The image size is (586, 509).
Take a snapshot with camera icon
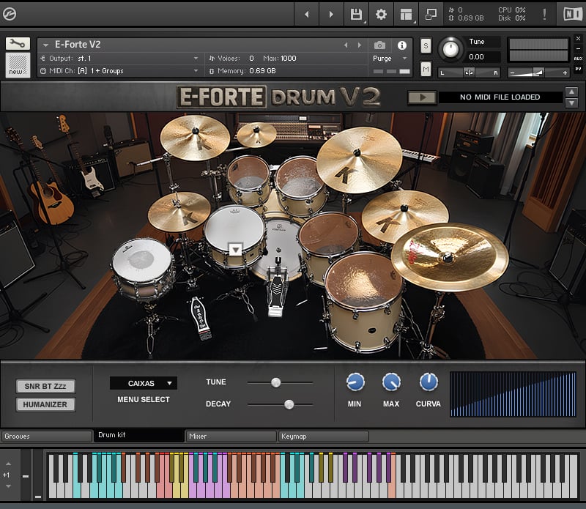tap(379, 45)
